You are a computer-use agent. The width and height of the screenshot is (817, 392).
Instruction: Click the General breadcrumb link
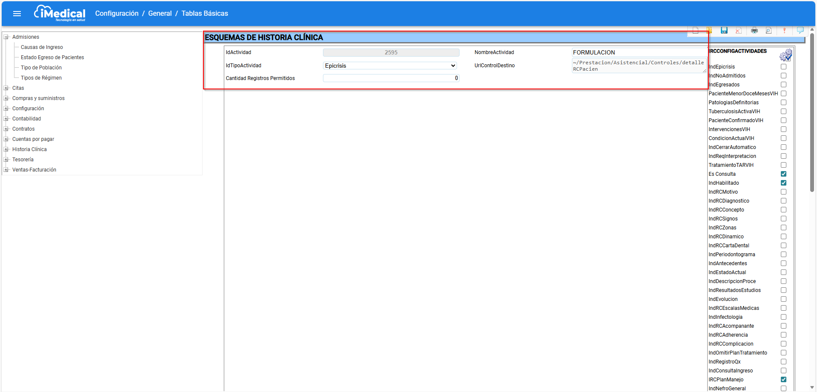click(160, 14)
